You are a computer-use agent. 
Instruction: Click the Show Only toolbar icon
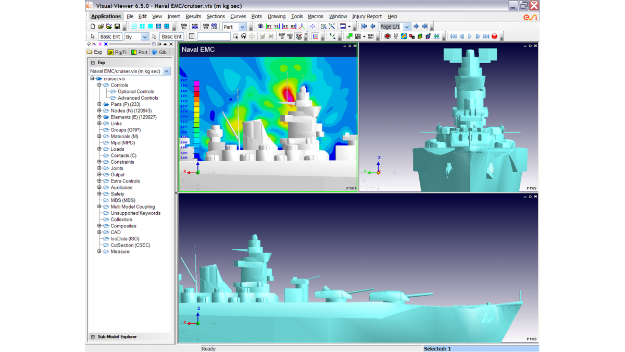371,37
